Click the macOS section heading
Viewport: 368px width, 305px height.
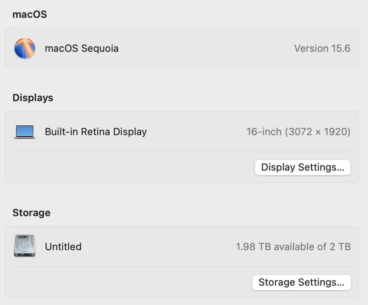click(x=29, y=14)
